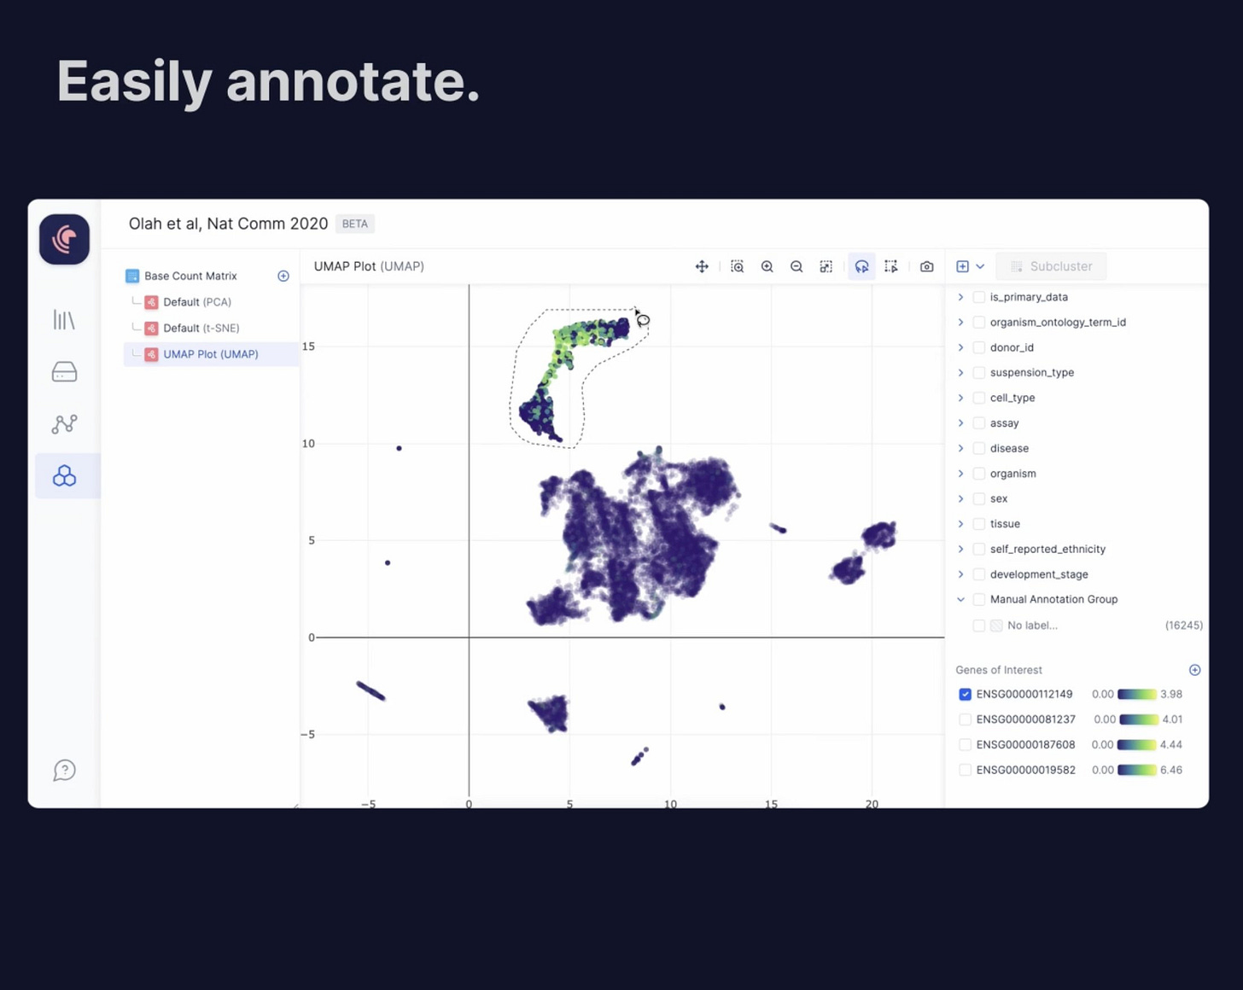Open the clusters panel in the left sidebar
Image resolution: width=1243 pixels, height=990 pixels.
(64, 475)
